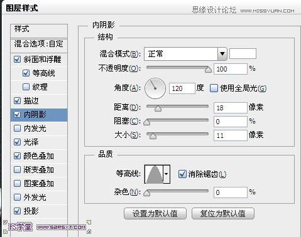301x237 pixels.
Task: Open the 投影 settings panel
Action: (31, 211)
